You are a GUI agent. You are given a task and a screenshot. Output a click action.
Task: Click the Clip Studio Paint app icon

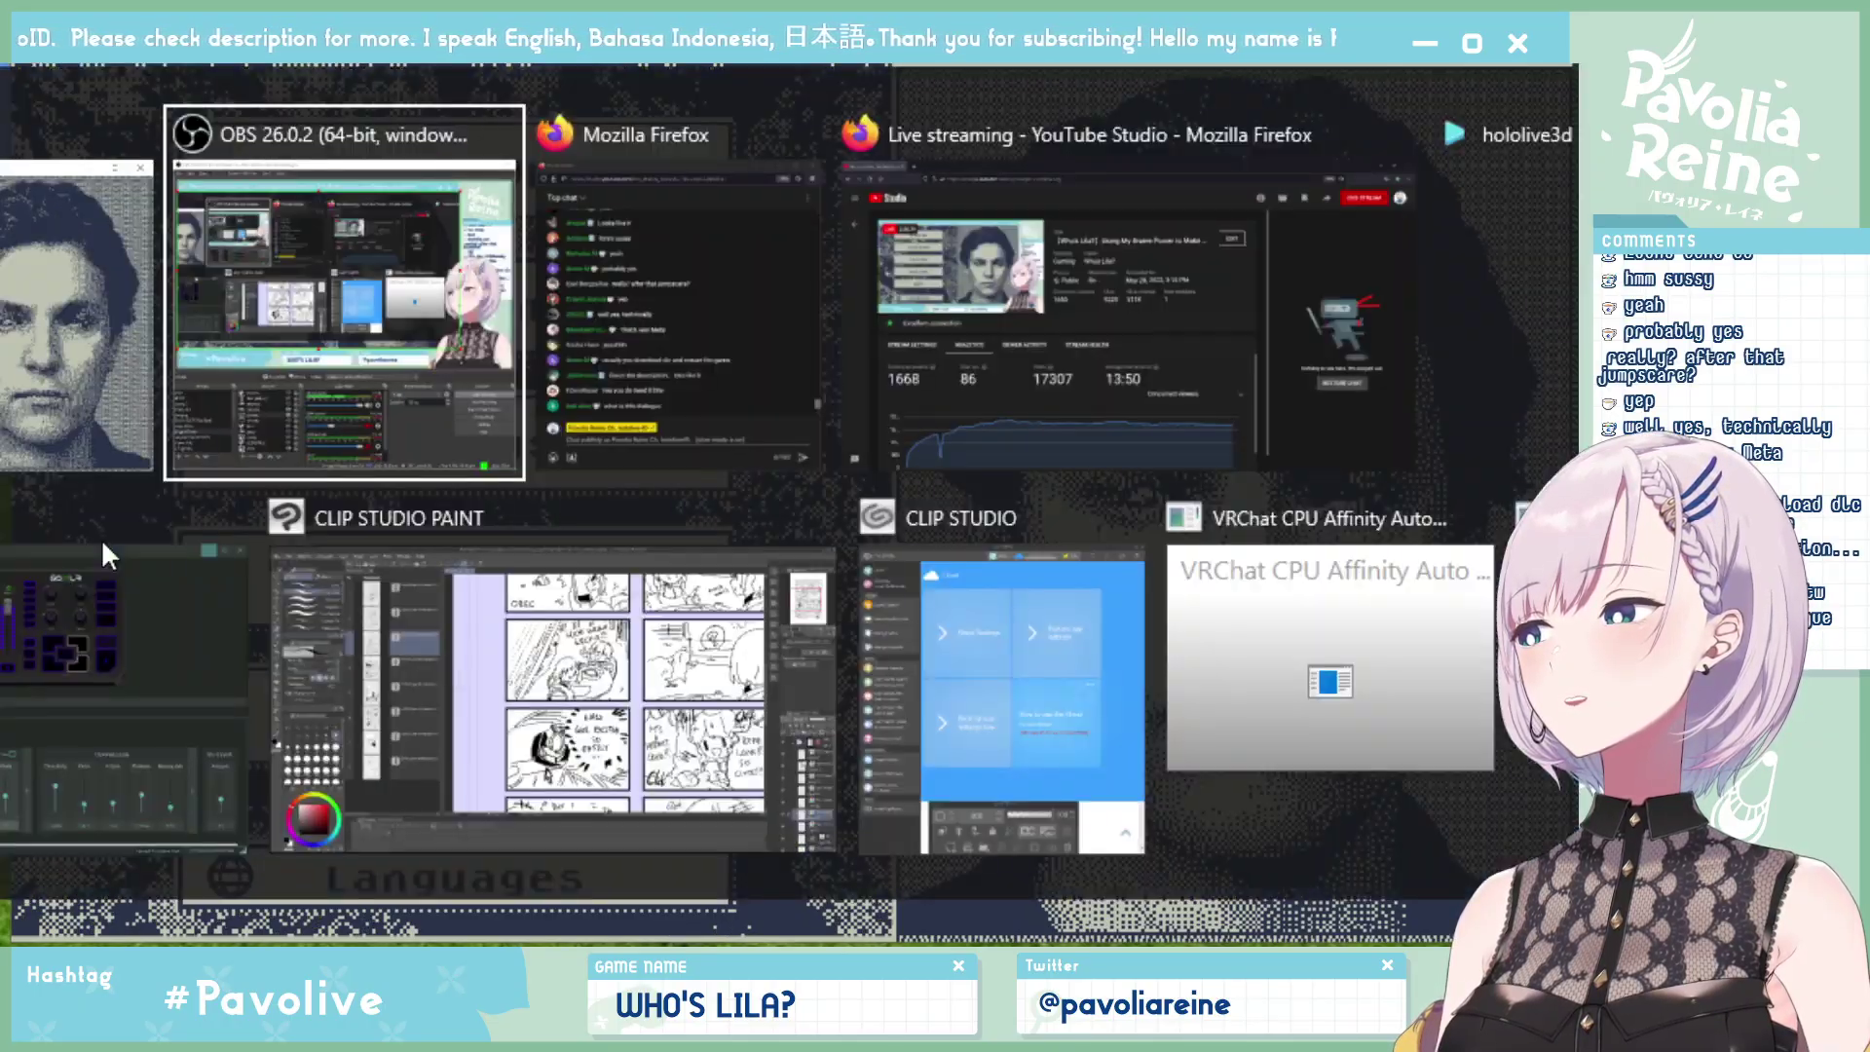[286, 517]
